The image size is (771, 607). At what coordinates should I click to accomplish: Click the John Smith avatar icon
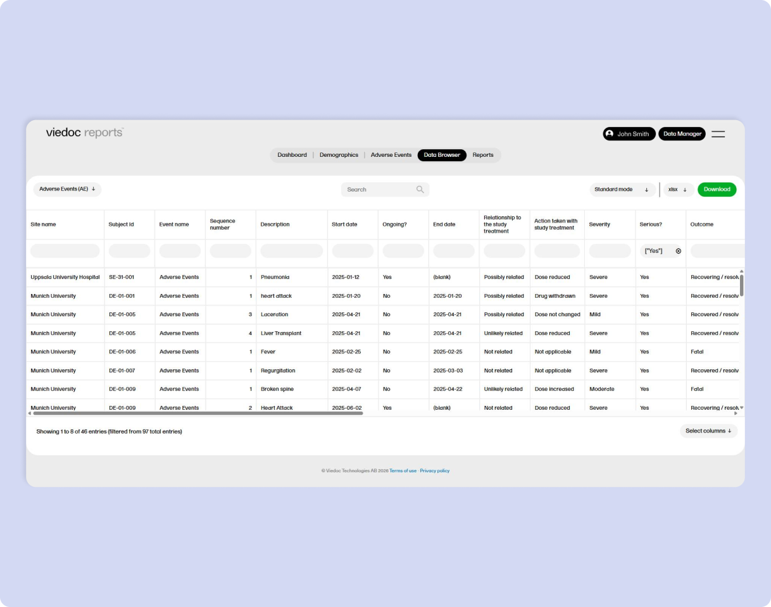[610, 133]
